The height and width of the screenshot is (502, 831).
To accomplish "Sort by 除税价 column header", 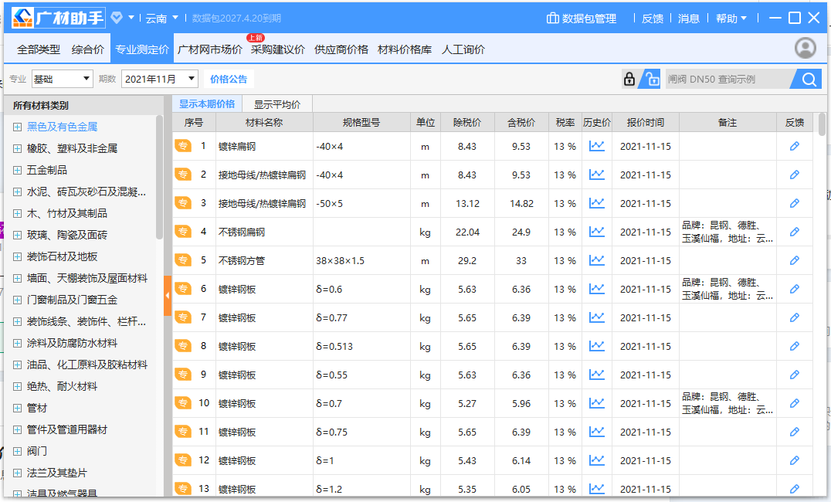I will [467, 123].
